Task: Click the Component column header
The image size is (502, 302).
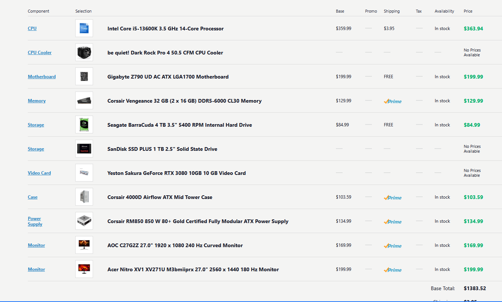Action: [39, 11]
